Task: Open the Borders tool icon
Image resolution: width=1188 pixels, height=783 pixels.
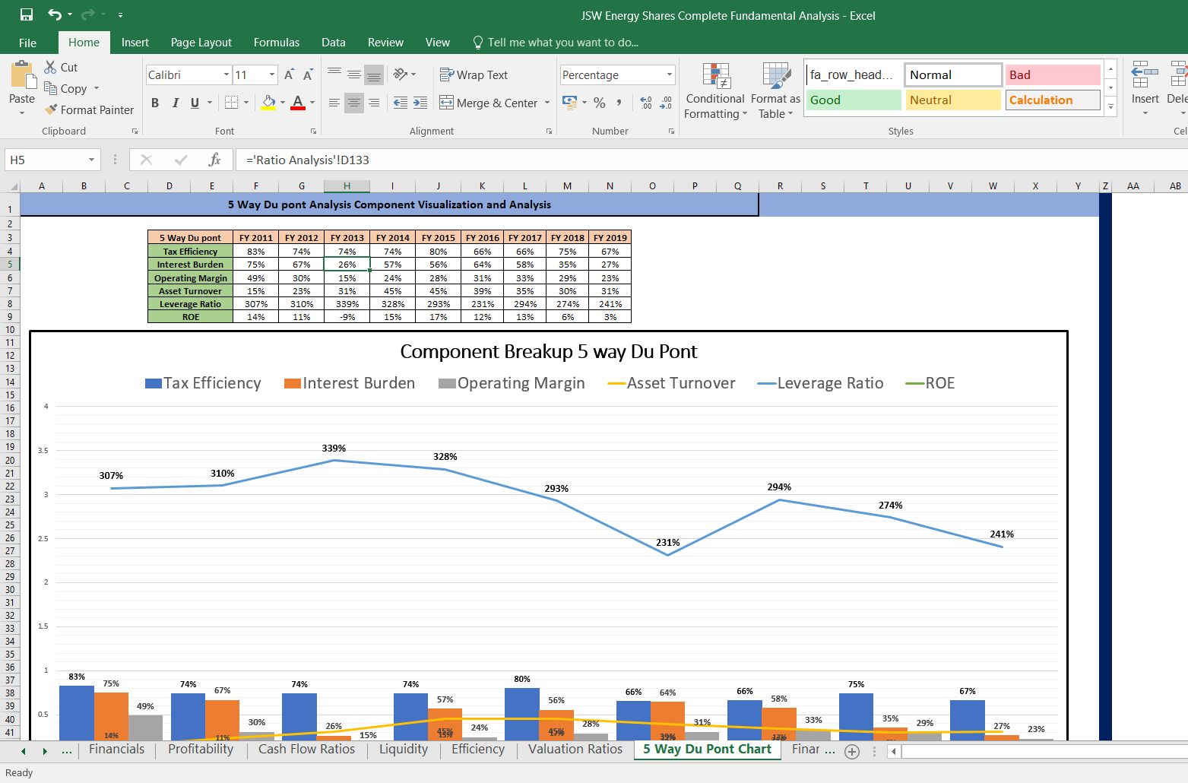Action: tap(232, 102)
